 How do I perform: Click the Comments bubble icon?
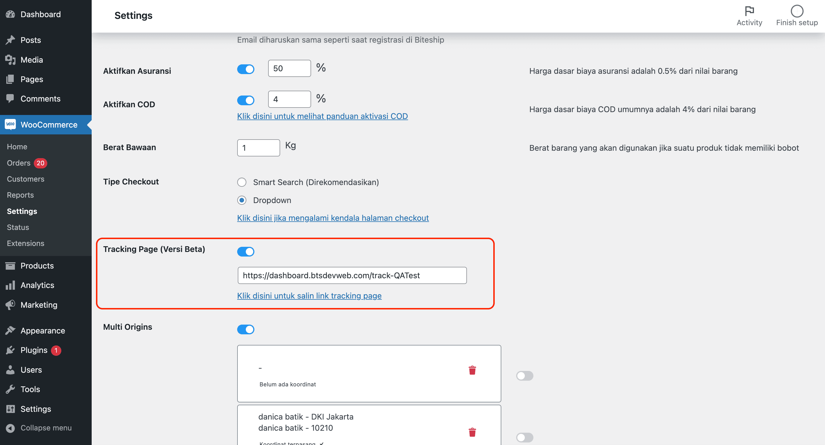(x=10, y=99)
